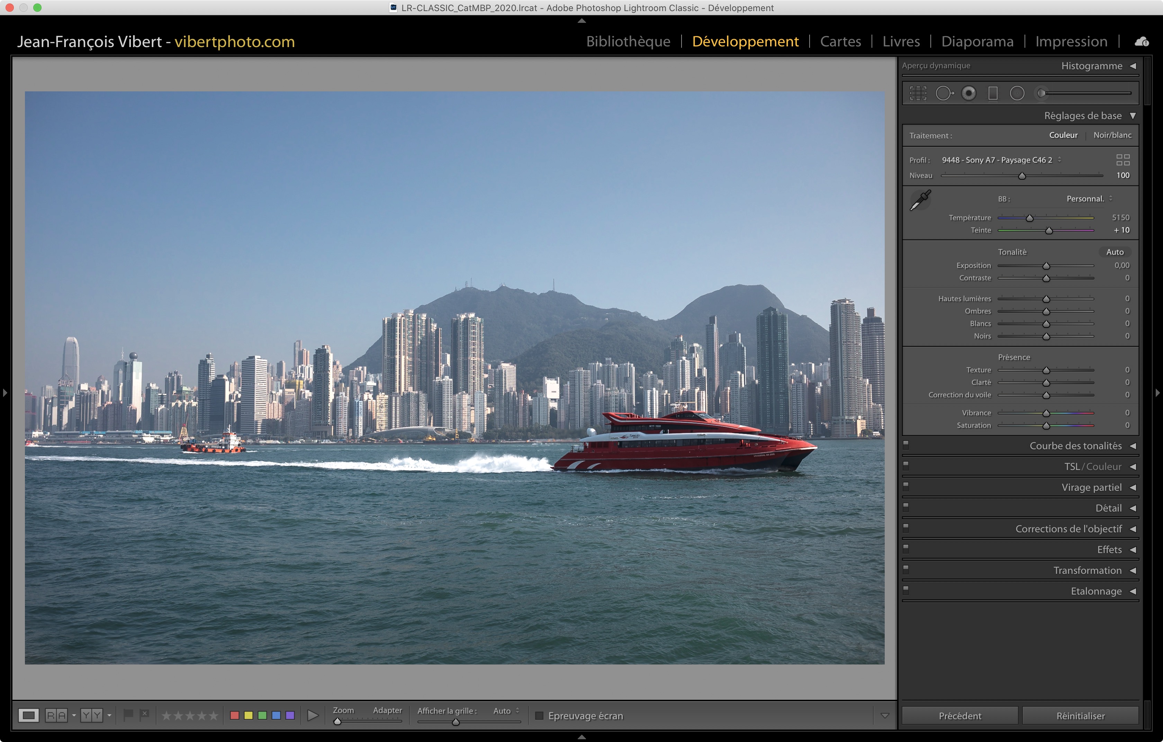
Task: Click the Réinitialiser button
Action: [x=1080, y=715]
